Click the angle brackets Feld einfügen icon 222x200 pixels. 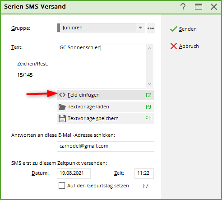click(x=62, y=95)
